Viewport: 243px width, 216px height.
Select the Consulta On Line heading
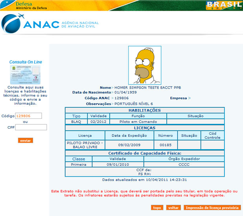click(26, 62)
